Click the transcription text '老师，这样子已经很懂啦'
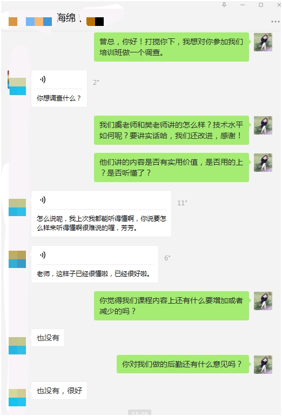 click(x=93, y=273)
